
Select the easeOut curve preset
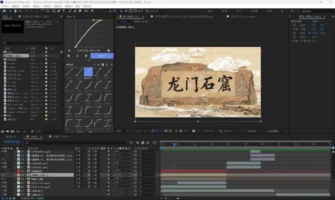coord(88,72)
